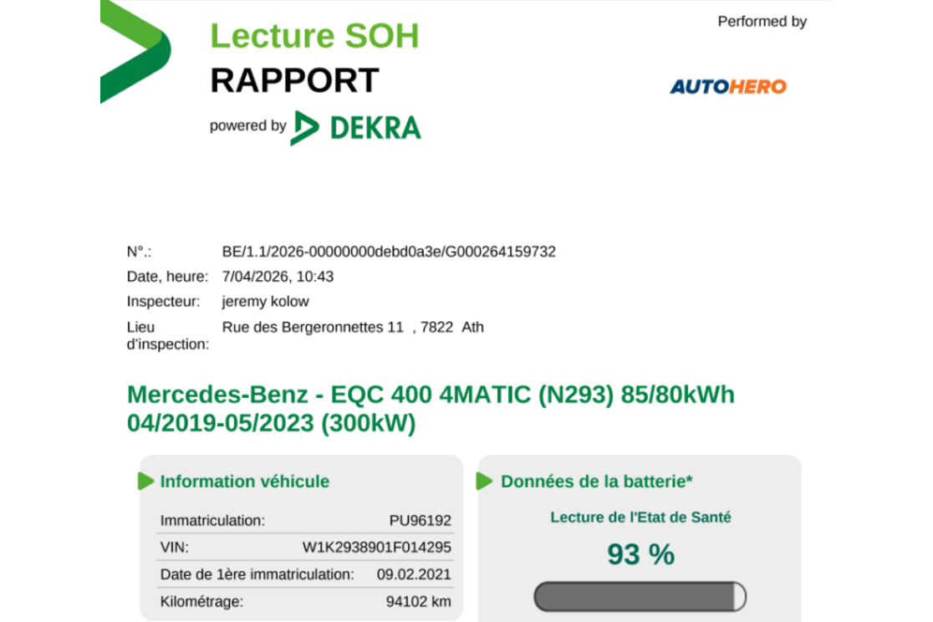Viewport: 933px width, 622px height.
Task: Select the inspector name jeremy kolow
Action: coord(265,302)
